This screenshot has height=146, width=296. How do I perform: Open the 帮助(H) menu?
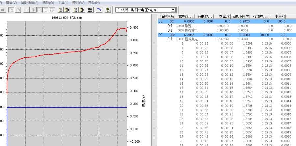(94, 3)
